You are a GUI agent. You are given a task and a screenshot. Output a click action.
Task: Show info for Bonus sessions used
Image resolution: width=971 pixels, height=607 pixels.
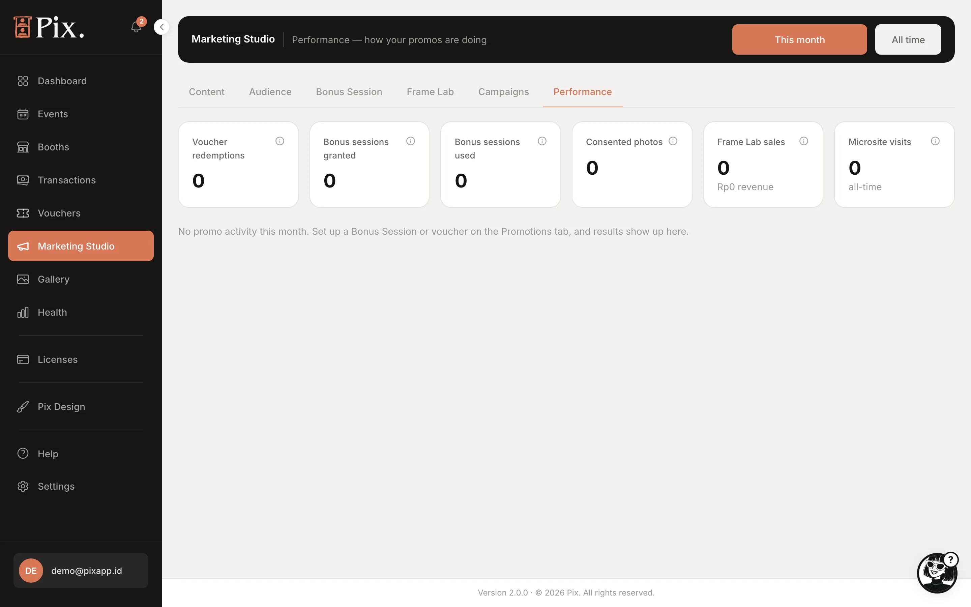(x=542, y=141)
